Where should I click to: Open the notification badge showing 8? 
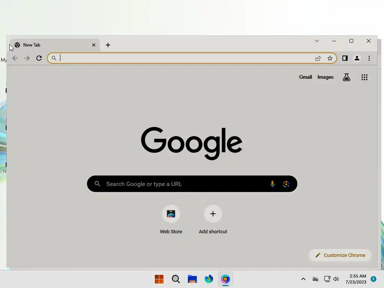[373, 279]
